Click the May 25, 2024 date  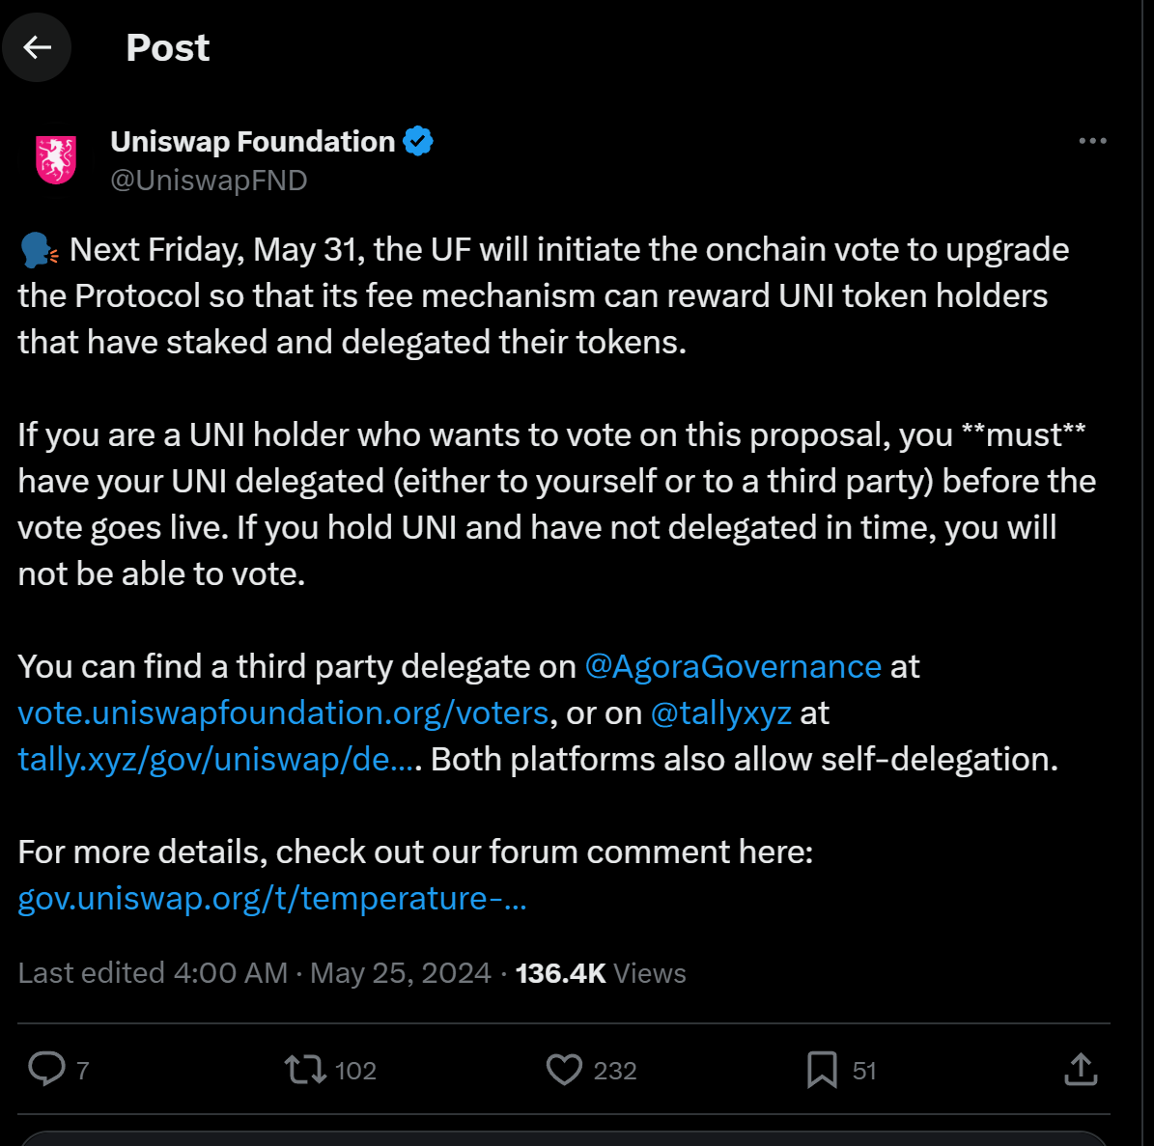401,973
